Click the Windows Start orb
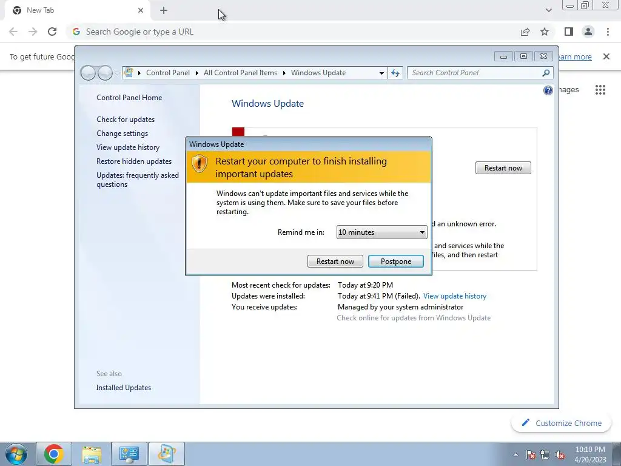 [16, 454]
